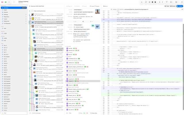Click the Stashes sidebar icon
This screenshot has width=184, height=115.
click(3, 12)
